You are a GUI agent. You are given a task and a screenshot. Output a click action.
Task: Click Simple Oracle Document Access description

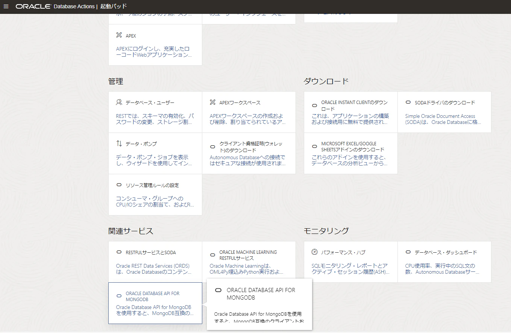pos(443,119)
